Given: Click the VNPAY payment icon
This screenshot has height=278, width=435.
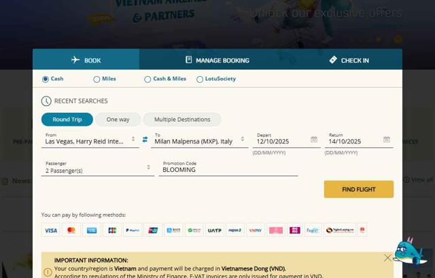Looking at the screenshot, I should (256, 230).
